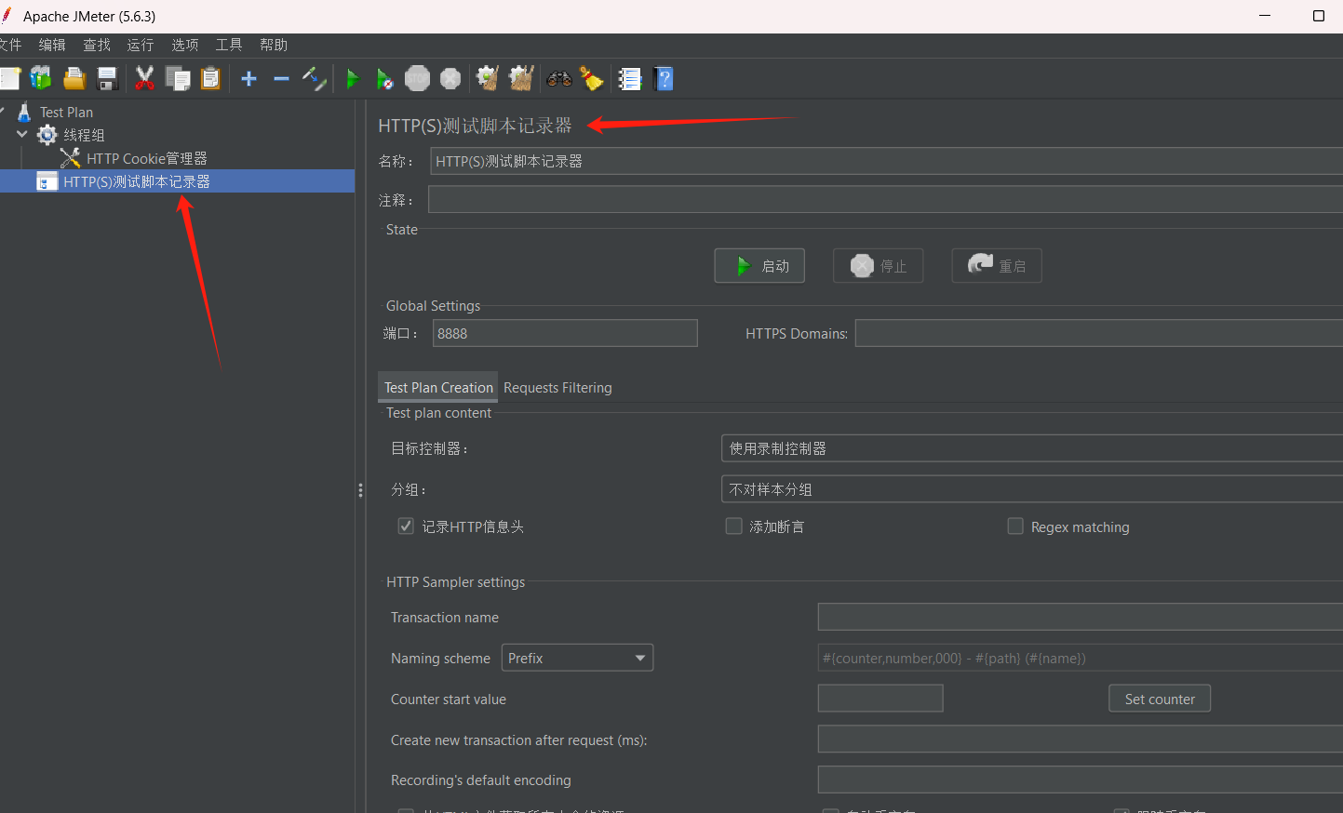Screen dimensions: 1343x813
Task: Open the 编辑 menu
Action: click(x=52, y=45)
